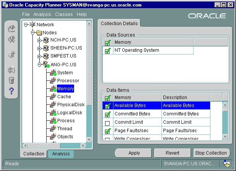Collapse the Nodes folder
Image resolution: width=236 pixels, height=171 pixels.
pyautogui.click(x=32, y=33)
